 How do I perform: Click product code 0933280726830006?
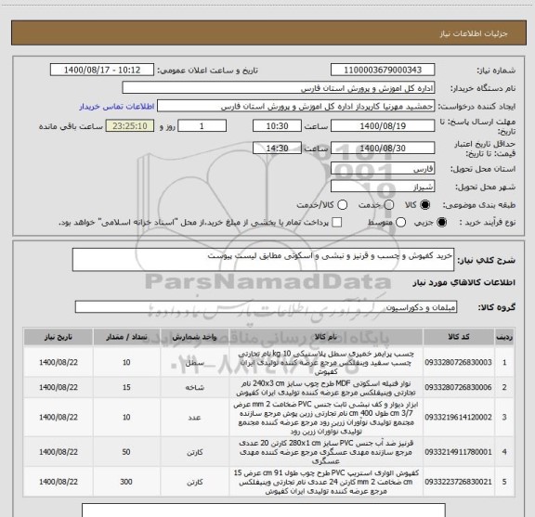(458, 387)
